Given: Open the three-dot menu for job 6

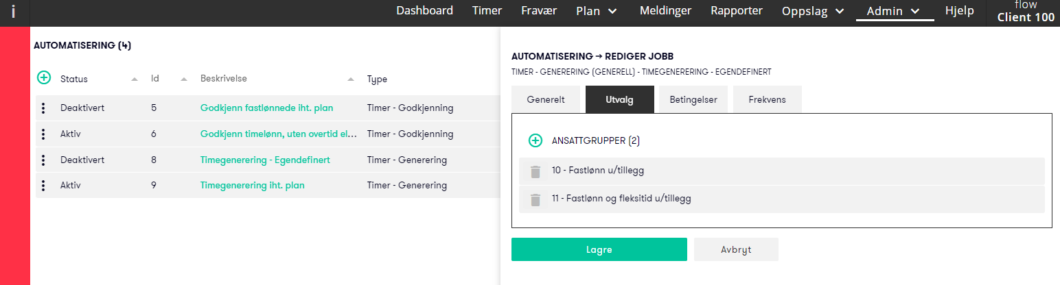Looking at the screenshot, I should click(43, 134).
